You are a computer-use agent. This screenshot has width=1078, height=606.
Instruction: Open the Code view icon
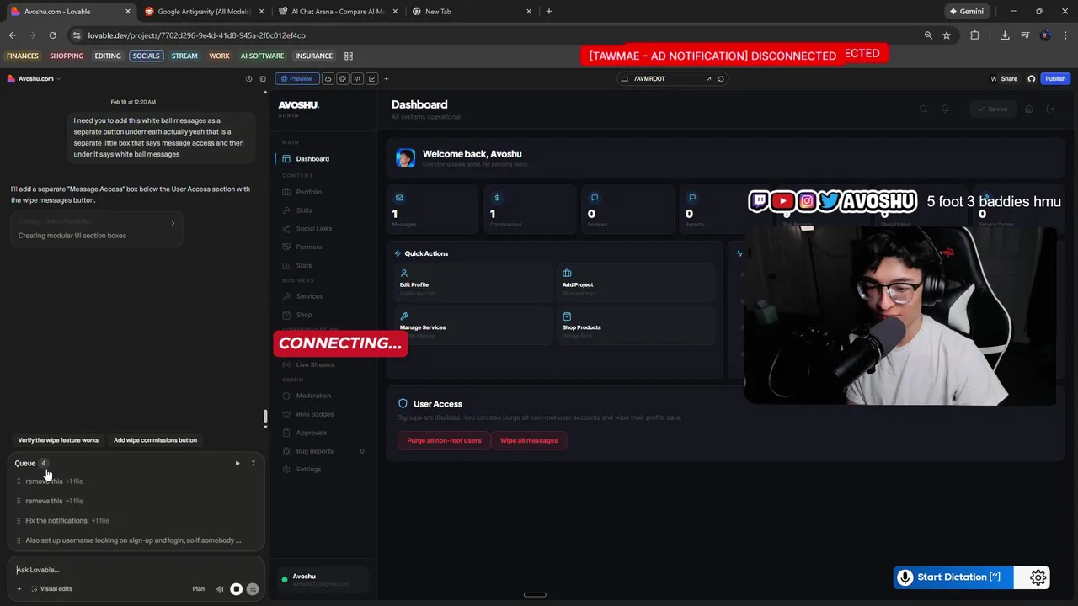pos(357,78)
